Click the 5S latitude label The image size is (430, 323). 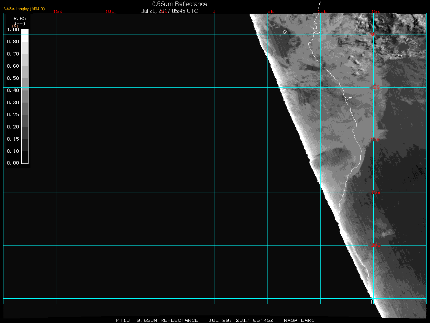(x=376, y=87)
